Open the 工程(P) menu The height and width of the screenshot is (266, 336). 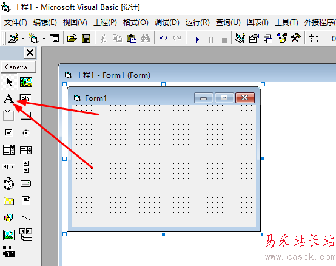coord(105,22)
